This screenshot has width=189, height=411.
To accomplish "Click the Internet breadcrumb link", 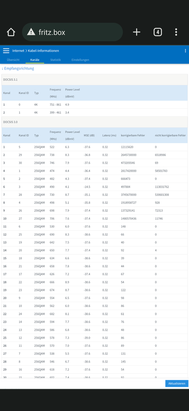I will pyautogui.click(x=18, y=51).
